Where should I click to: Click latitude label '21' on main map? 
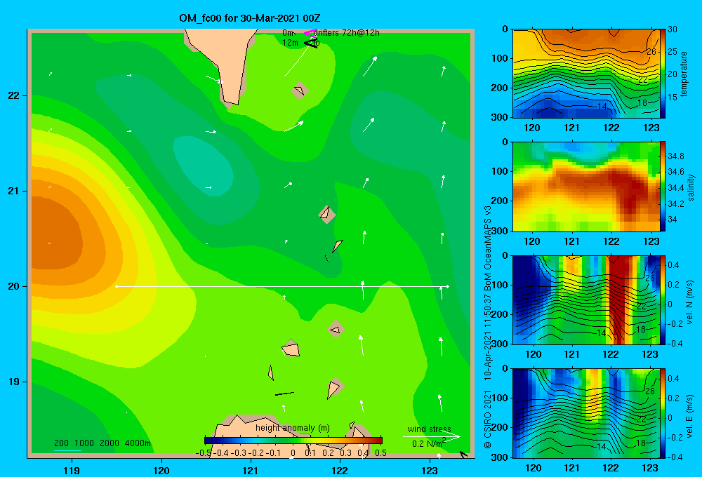[14, 191]
